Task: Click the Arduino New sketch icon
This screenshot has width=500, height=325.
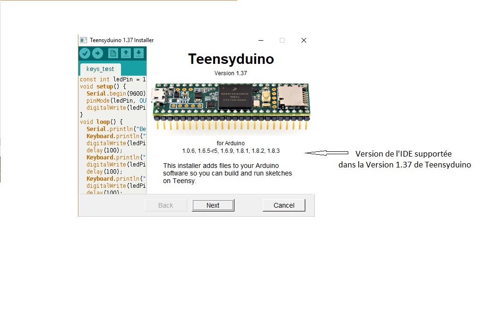Action: [x=113, y=53]
